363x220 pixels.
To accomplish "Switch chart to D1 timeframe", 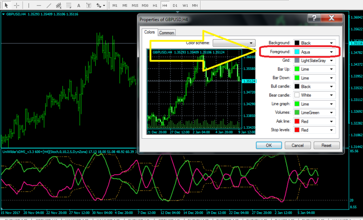I will (175, 5).
